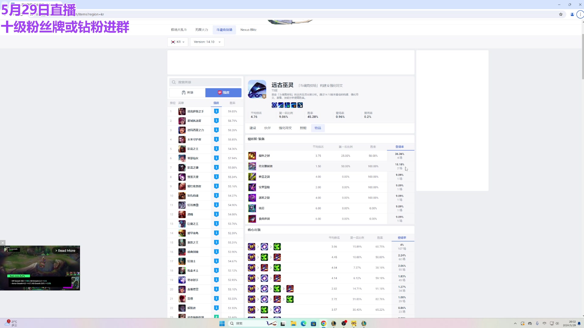Click the R skill icon under 远古巫灵
The height and width of the screenshot is (328, 584).
click(300, 105)
